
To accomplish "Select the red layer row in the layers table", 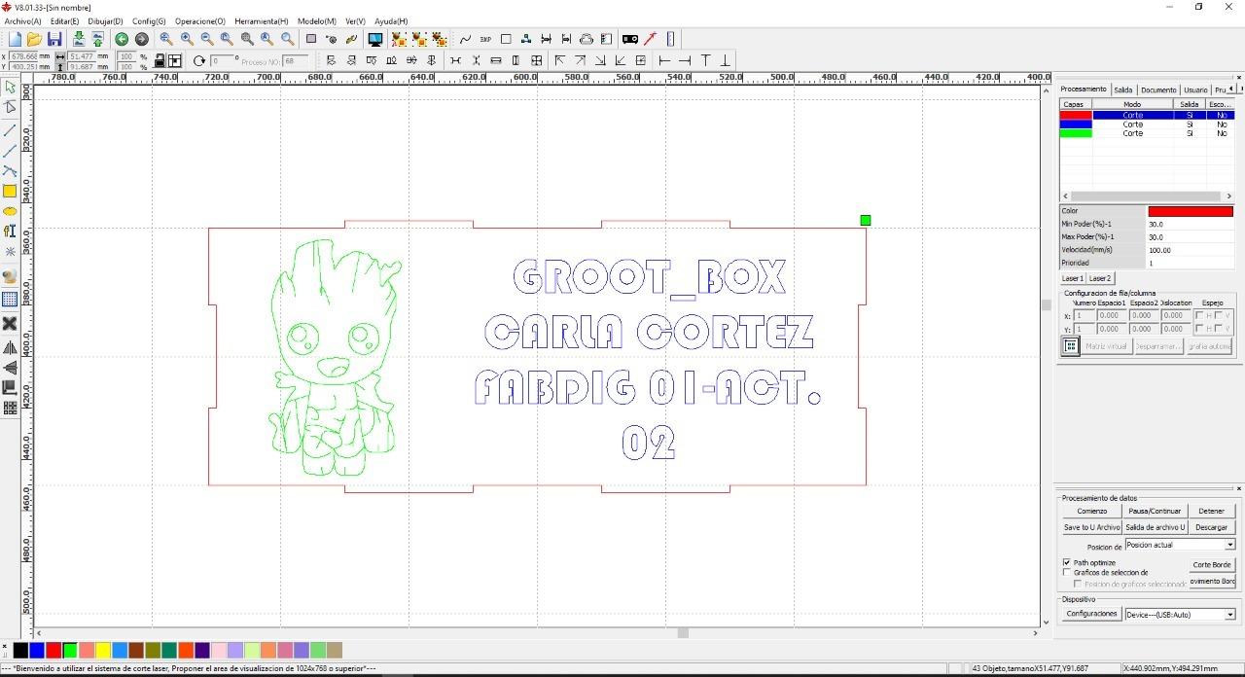I will tap(1147, 115).
